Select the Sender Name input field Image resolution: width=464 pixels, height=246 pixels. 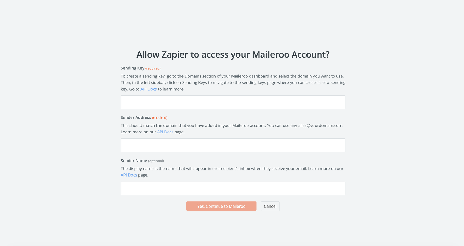[x=233, y=188]
